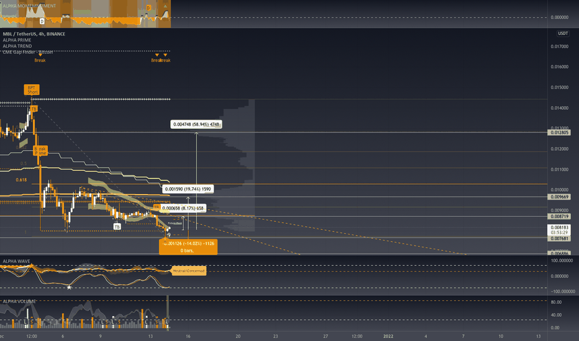This screenshot has width=579, height=341.
Task: Click the 0.015000 price axis value
Action: click(x=559, y=87)
